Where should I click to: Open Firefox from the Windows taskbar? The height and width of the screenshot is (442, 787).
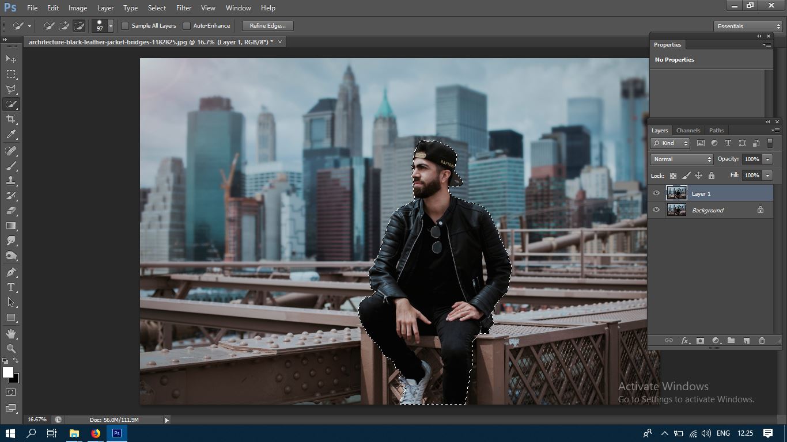(96, 433)
